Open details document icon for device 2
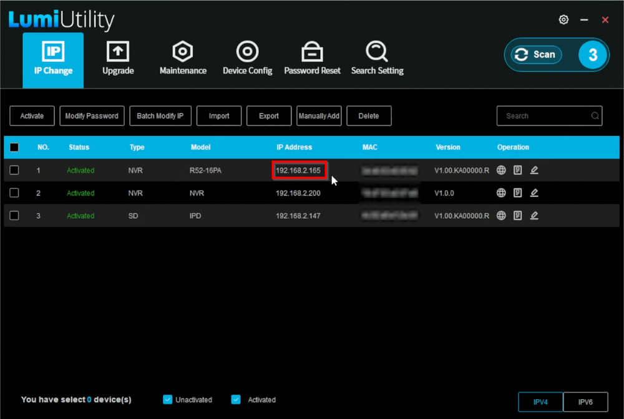 [x=517, y=193]
